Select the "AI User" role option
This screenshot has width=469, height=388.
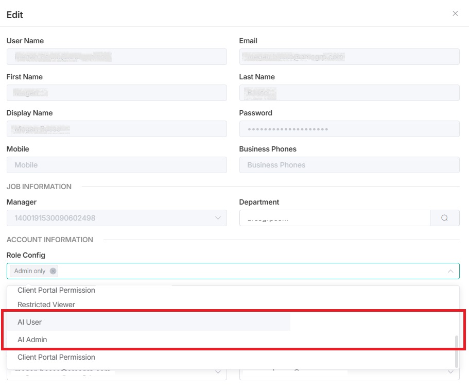click(29, 322)
